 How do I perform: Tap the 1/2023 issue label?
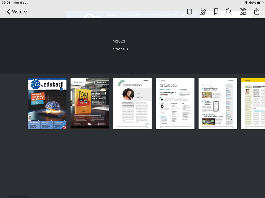[x=119, y=41]
